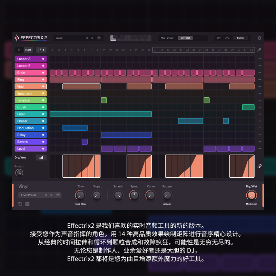Click the Dry/Wet button in top bar
Viewport: 276px width, 276px height.
pos(185,38)
